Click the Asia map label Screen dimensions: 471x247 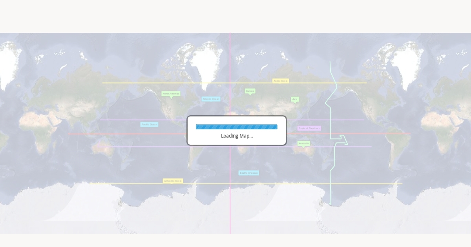[x=295, y=99]
